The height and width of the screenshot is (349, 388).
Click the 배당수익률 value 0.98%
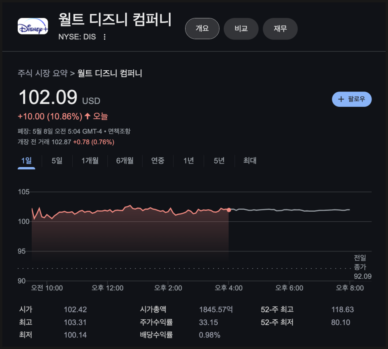(210, 335)
